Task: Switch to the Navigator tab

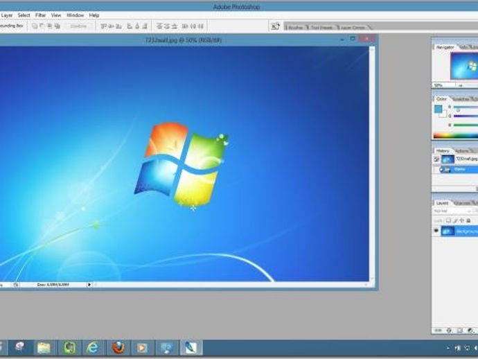Action: tap(445, 47)
